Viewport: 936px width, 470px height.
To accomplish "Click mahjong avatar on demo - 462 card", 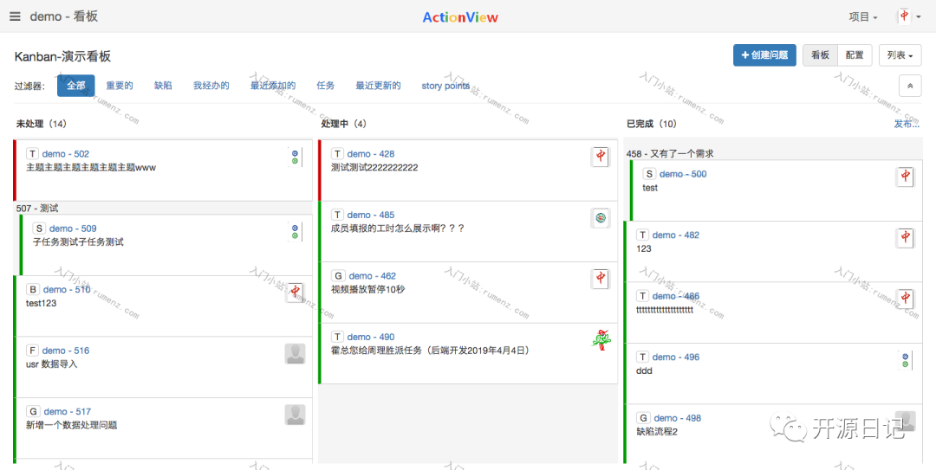I will point(601,279).
